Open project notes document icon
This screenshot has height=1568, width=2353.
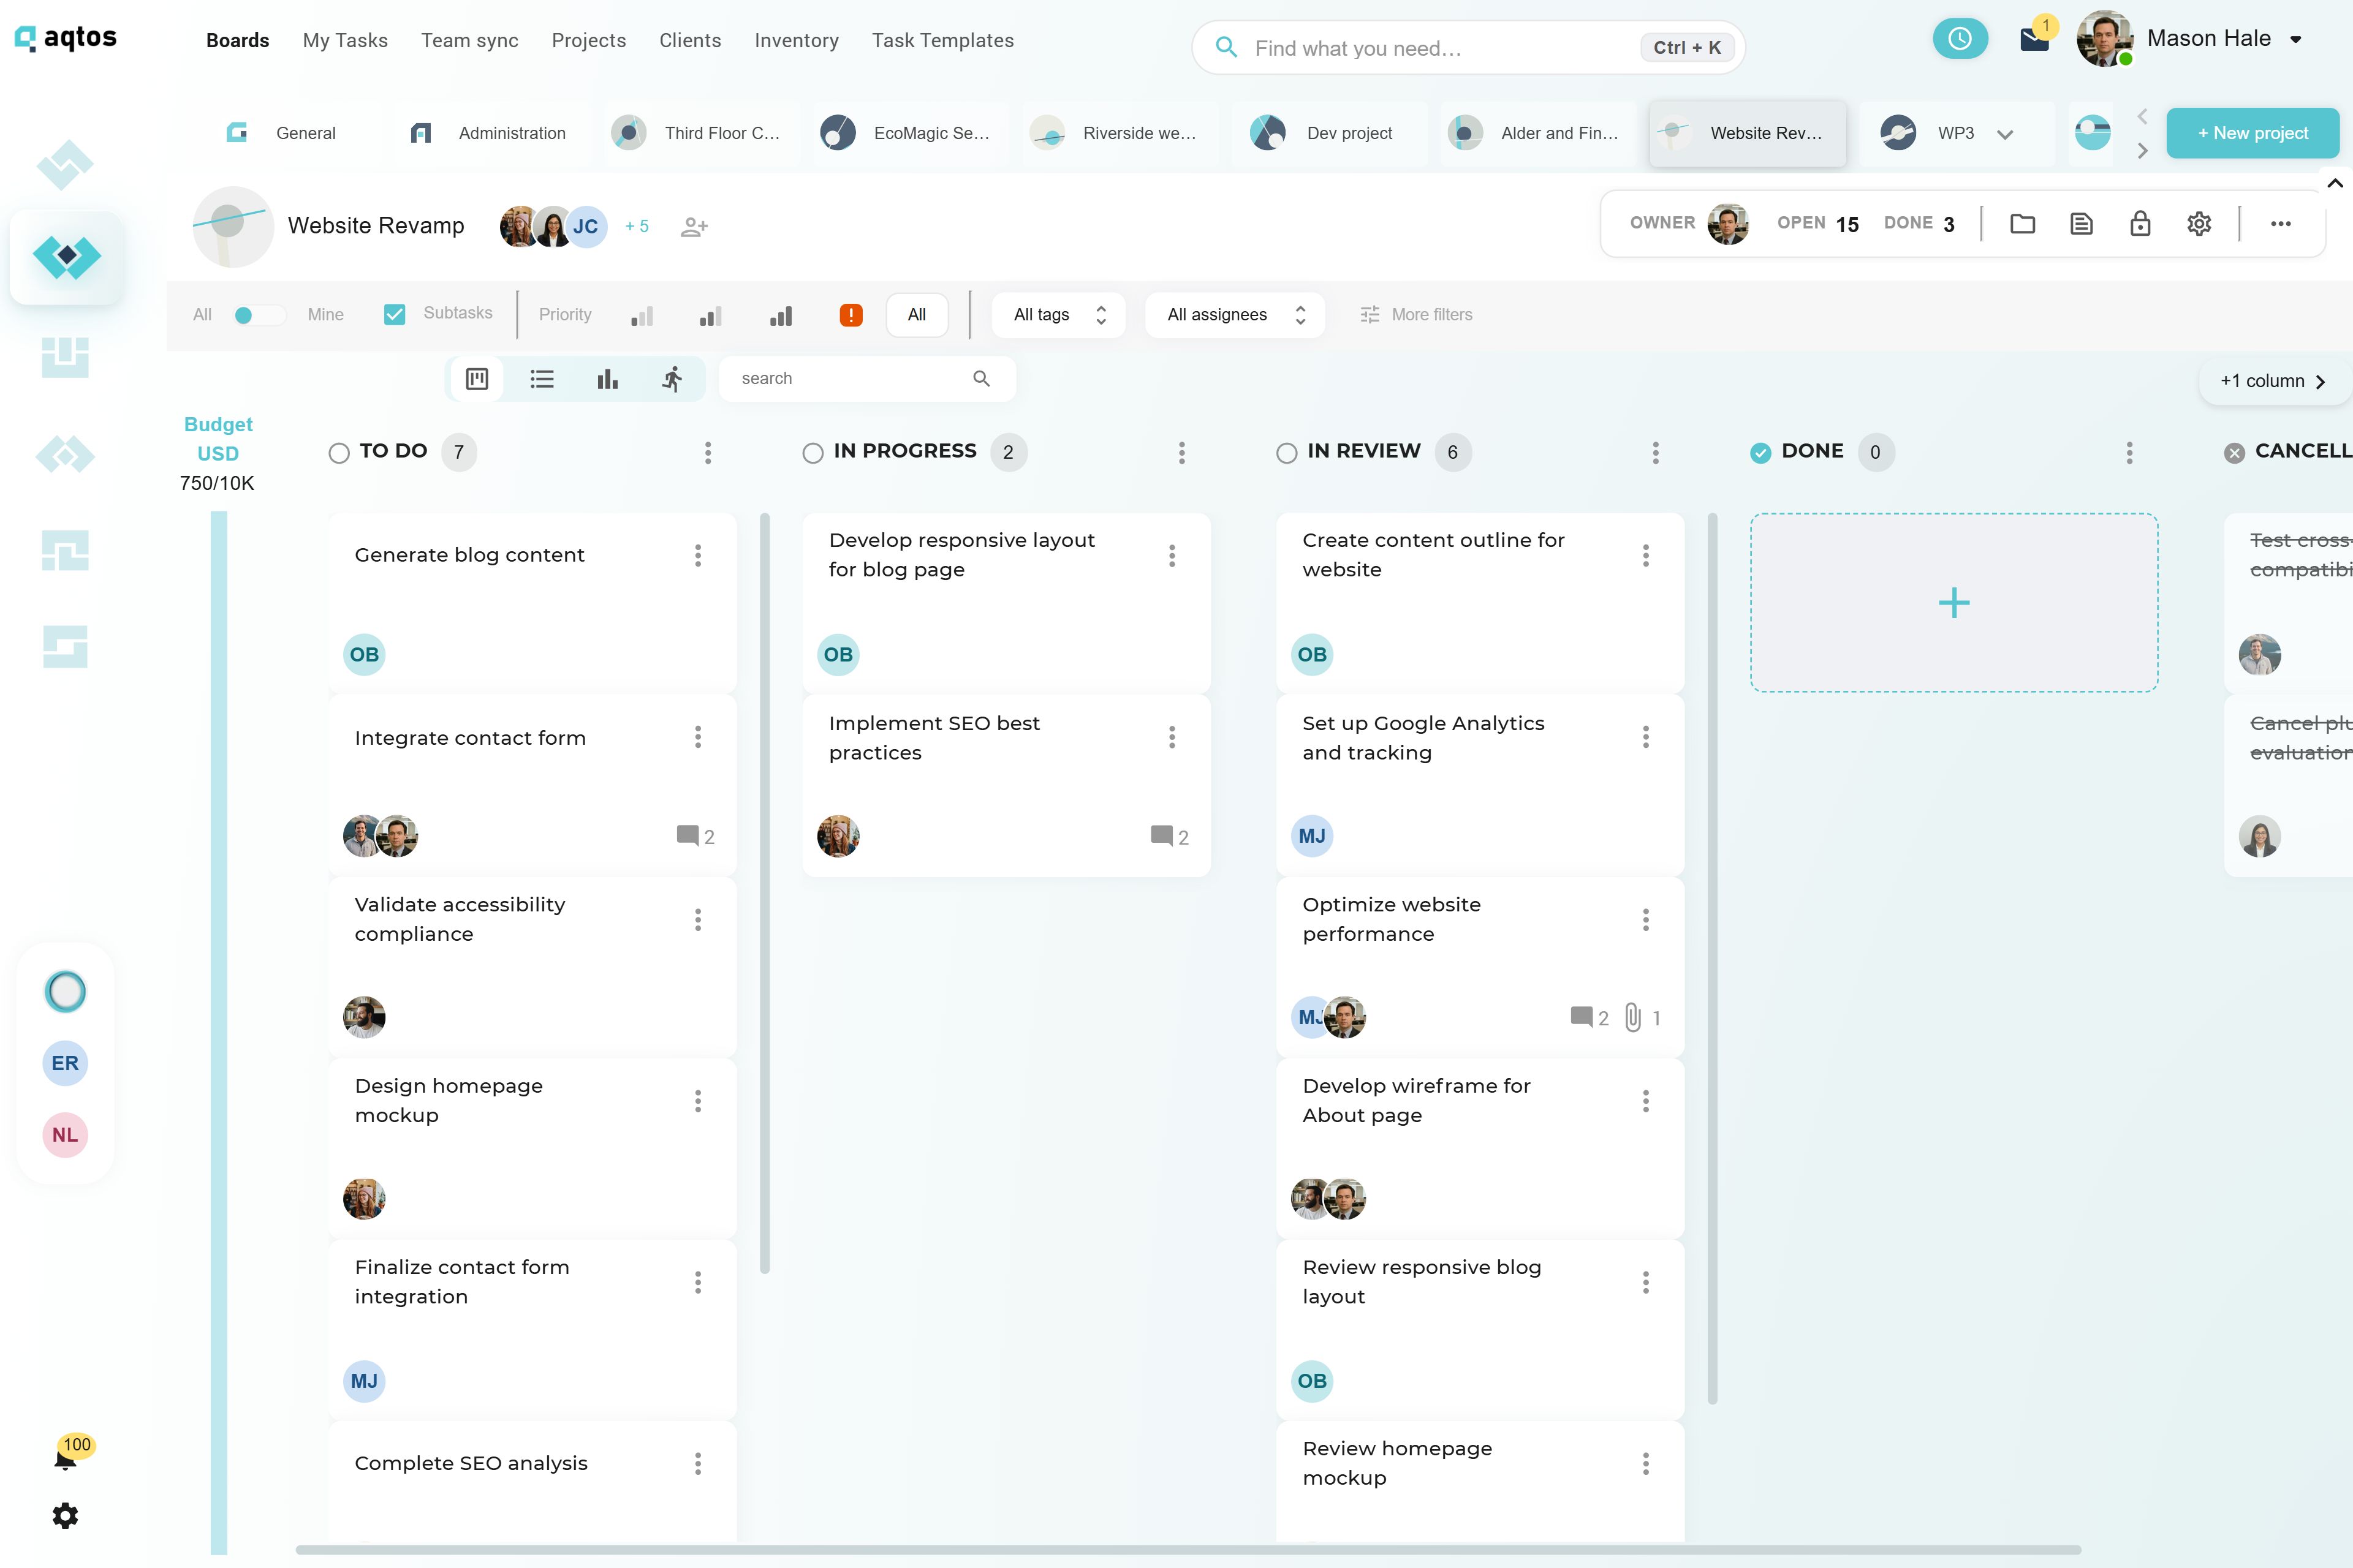tap(2081, 224)
